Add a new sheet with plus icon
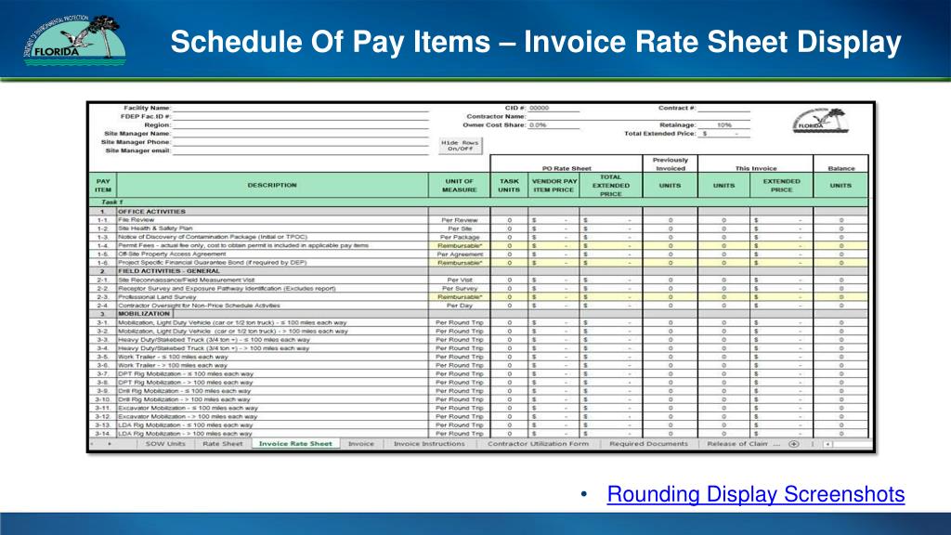This screenshot has width=951, height=535. [793, 444]
